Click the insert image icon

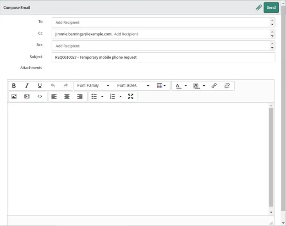(x=14, y=96)
